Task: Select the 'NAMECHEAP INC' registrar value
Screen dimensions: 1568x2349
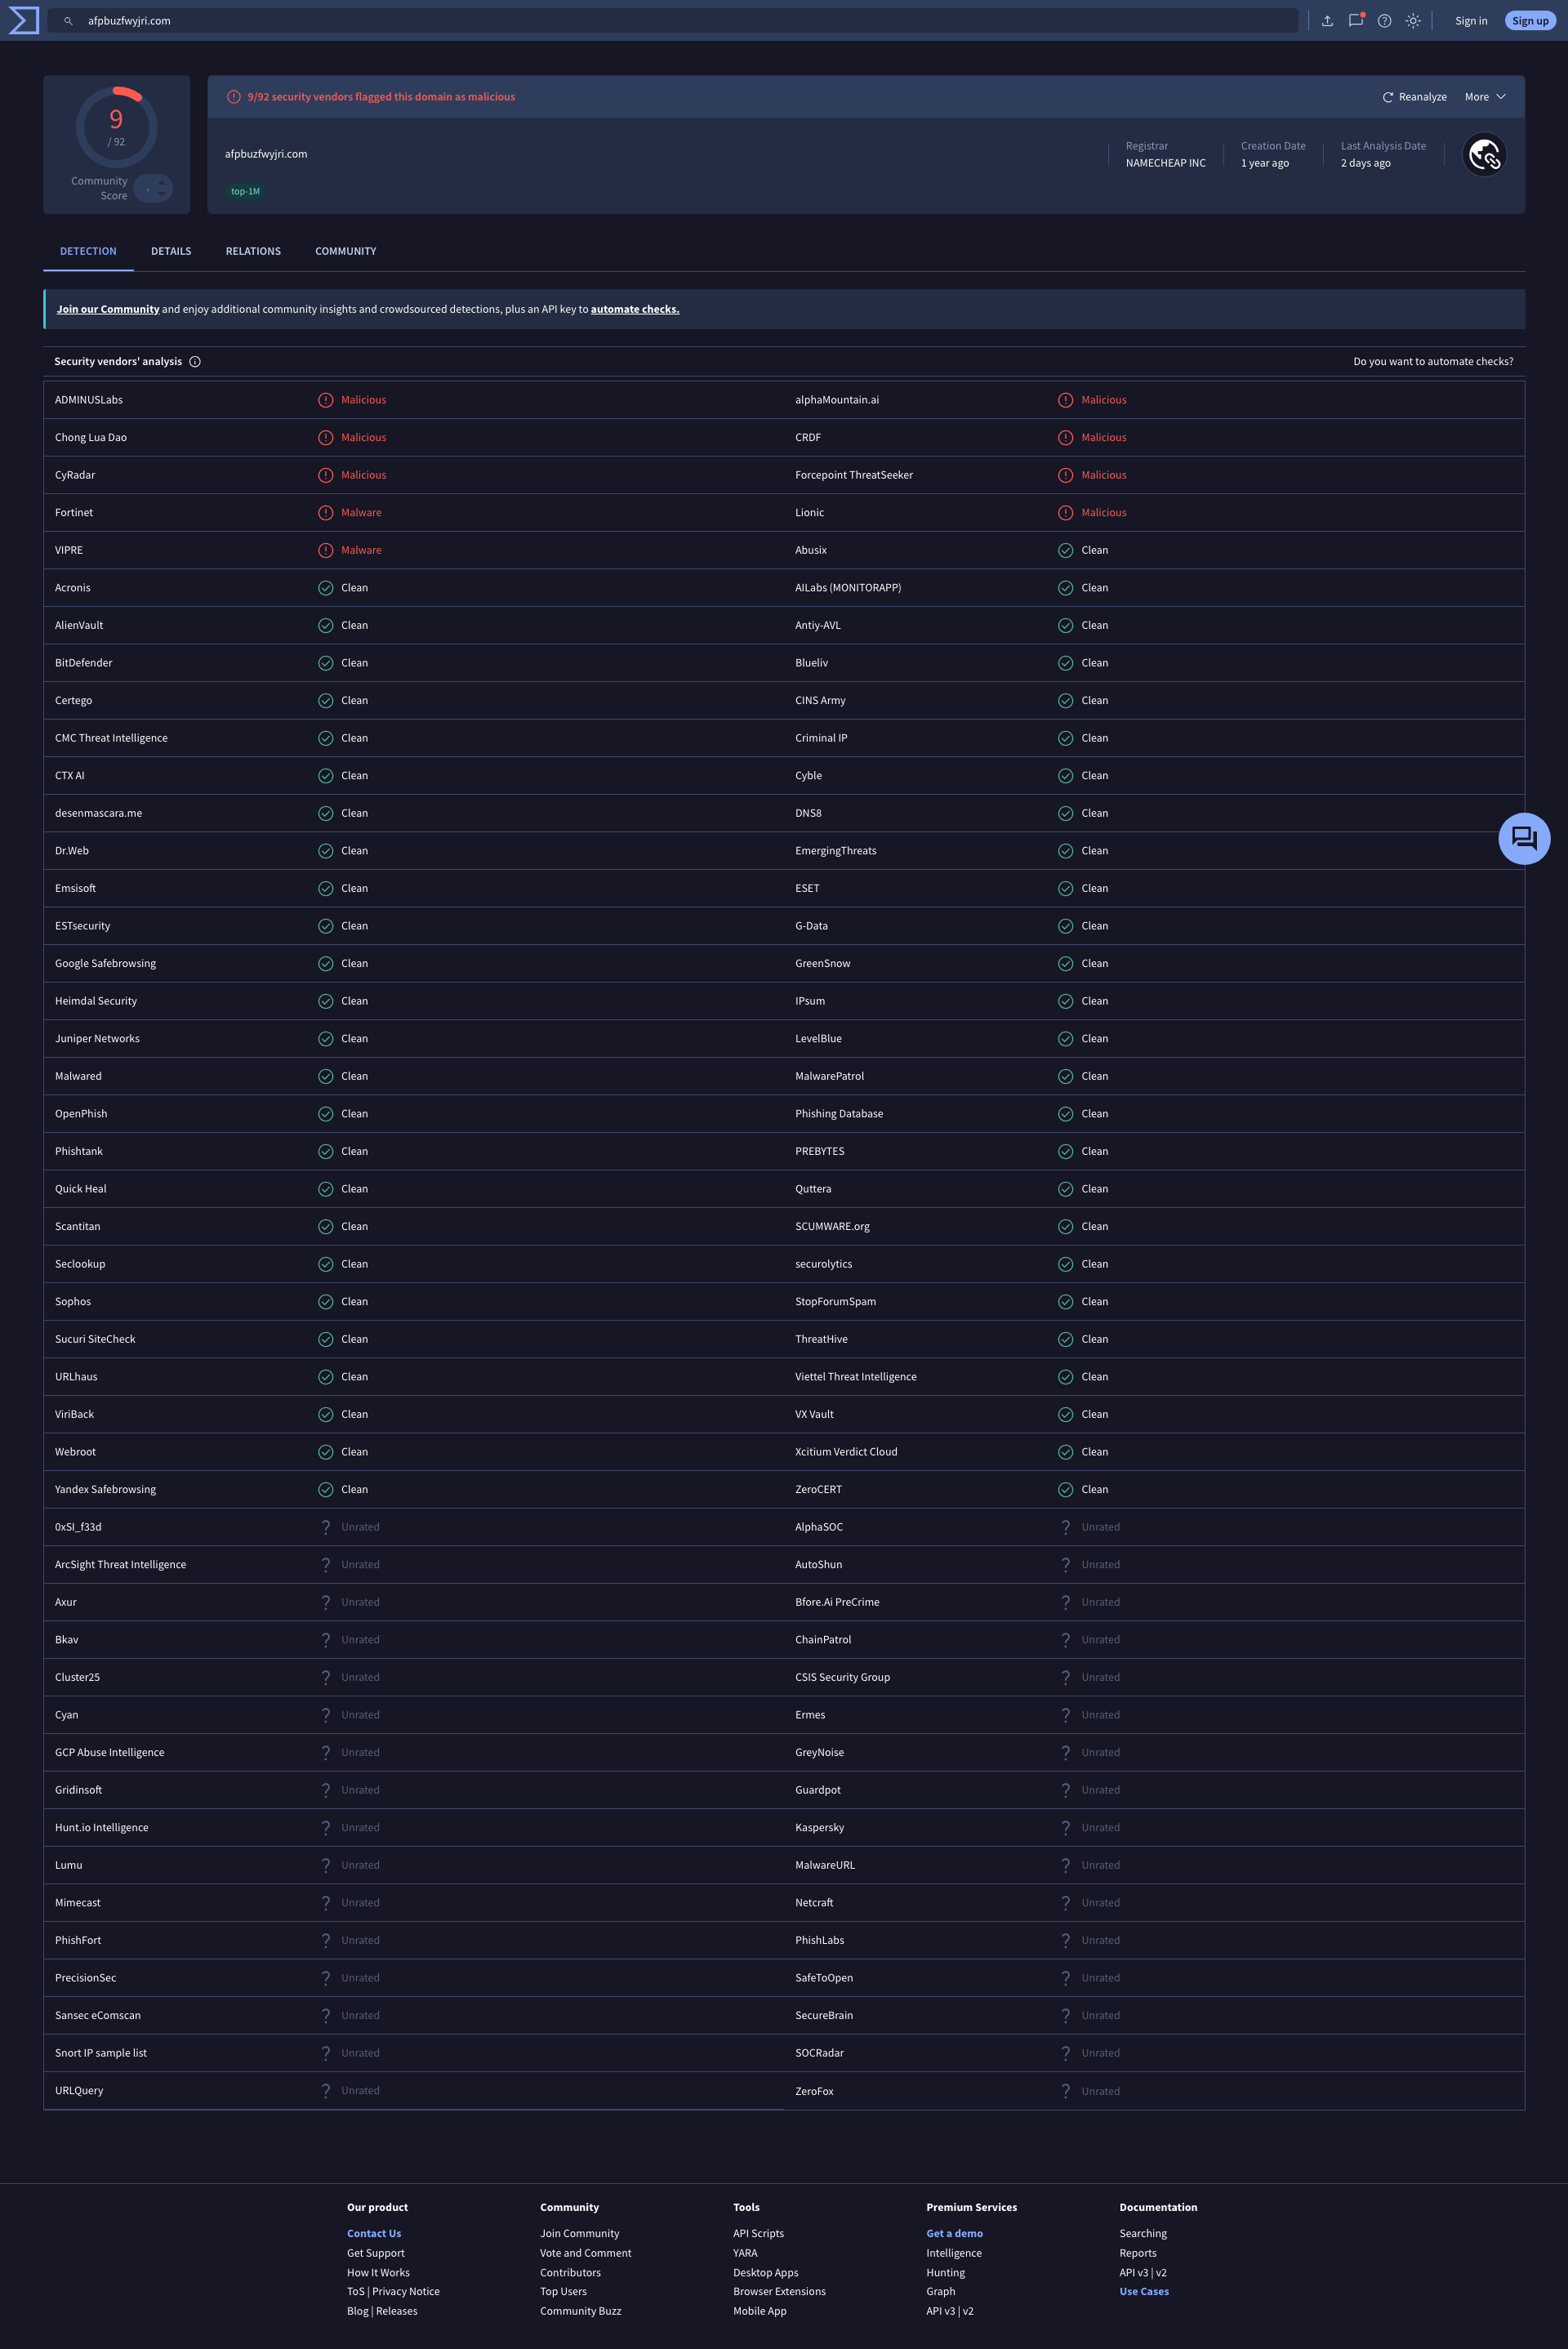Action: 1165,164
